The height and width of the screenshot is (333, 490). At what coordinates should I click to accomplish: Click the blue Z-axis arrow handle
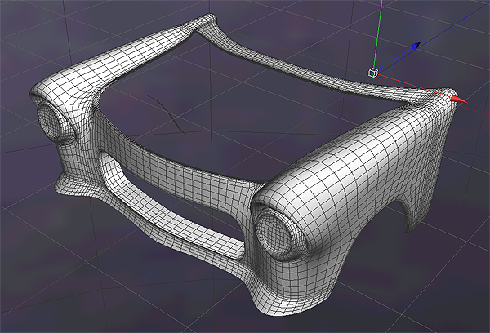tap(416, 47)
